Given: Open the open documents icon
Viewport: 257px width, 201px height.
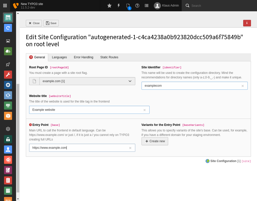Looking at the screenshot, I should pos(128,6).
